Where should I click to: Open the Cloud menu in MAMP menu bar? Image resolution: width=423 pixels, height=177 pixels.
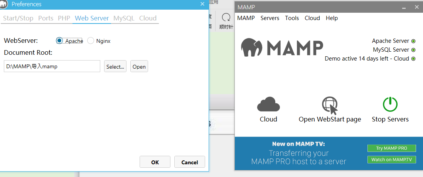312,18
